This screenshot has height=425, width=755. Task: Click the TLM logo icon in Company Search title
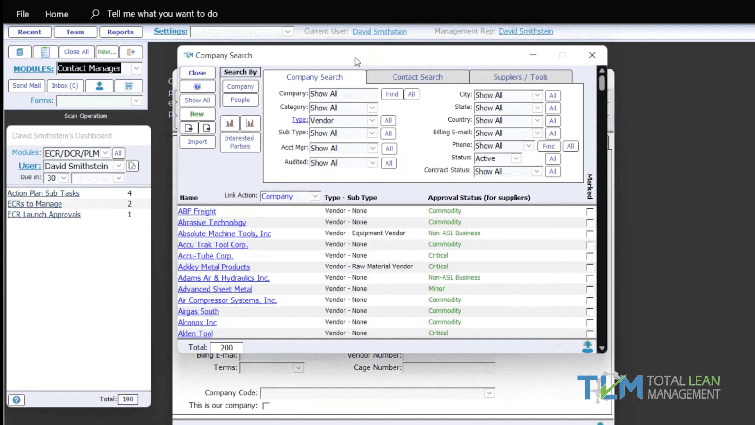(x=188, y=55)
